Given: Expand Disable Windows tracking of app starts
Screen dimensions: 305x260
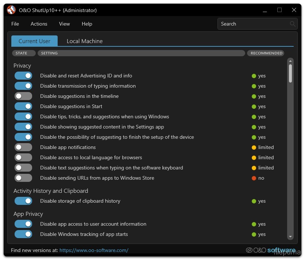Looking at the screenshot, I should pyautogui.click(x=84, y=234).
